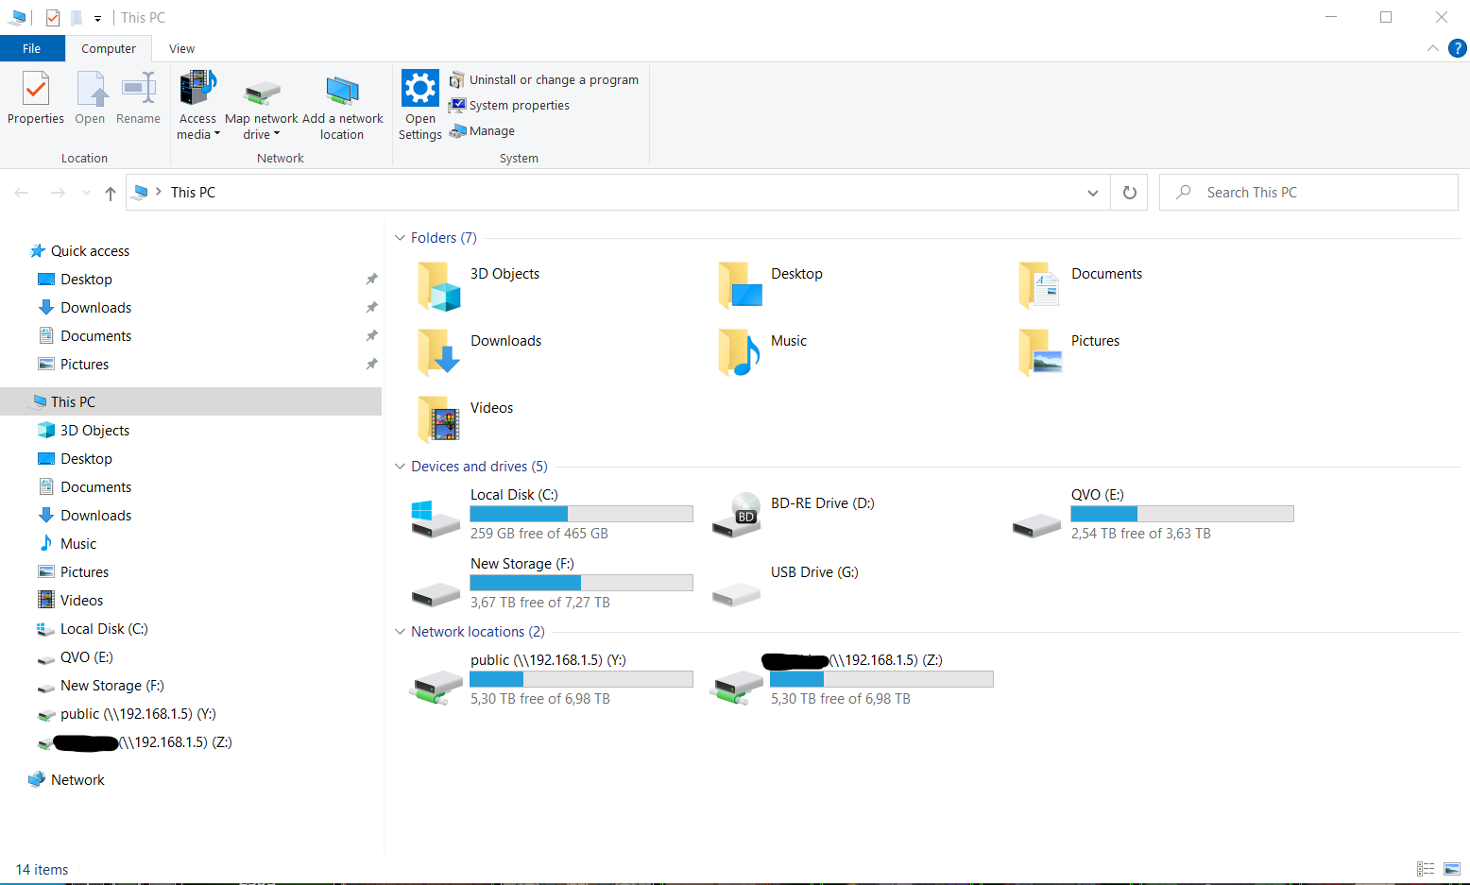Click the Search This PC field
1470x885 pixels.
click(x=1308, y=193)
